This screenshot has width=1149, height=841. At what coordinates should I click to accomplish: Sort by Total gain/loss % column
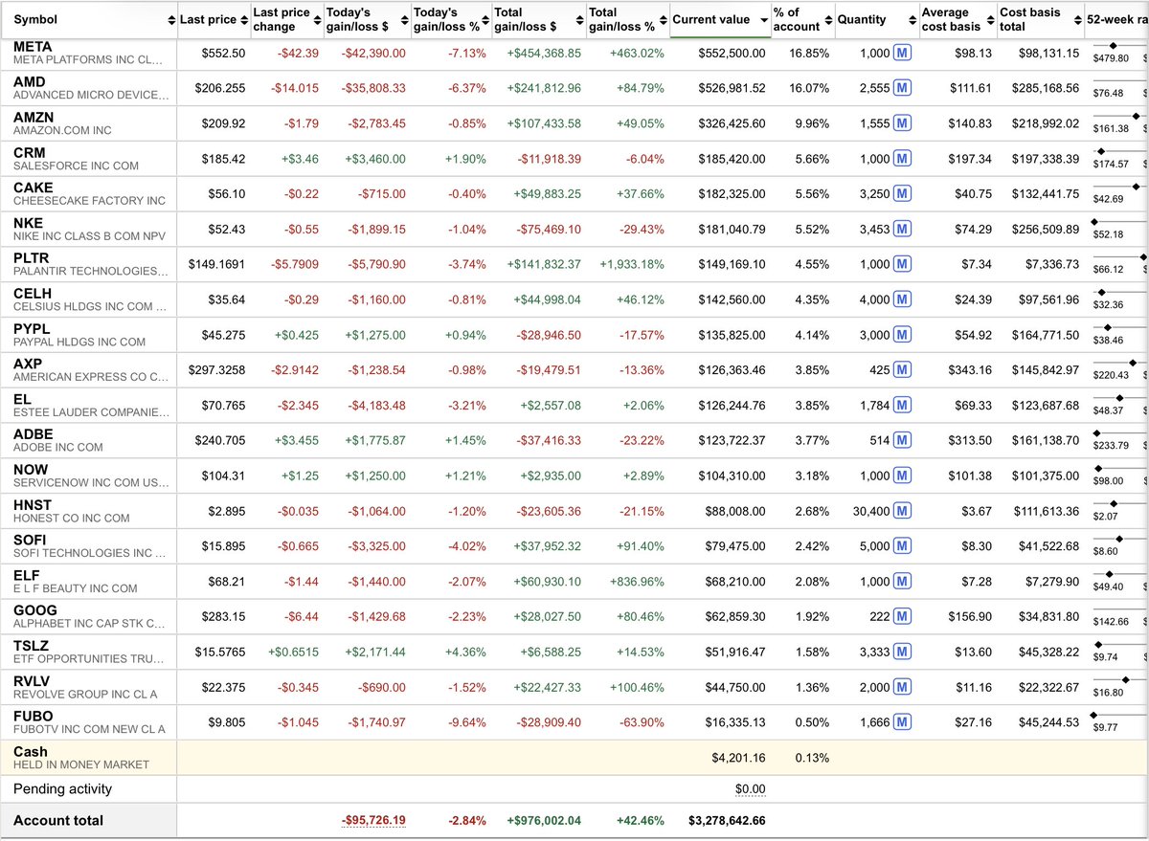pyautogui.click(x=626, y=20)
